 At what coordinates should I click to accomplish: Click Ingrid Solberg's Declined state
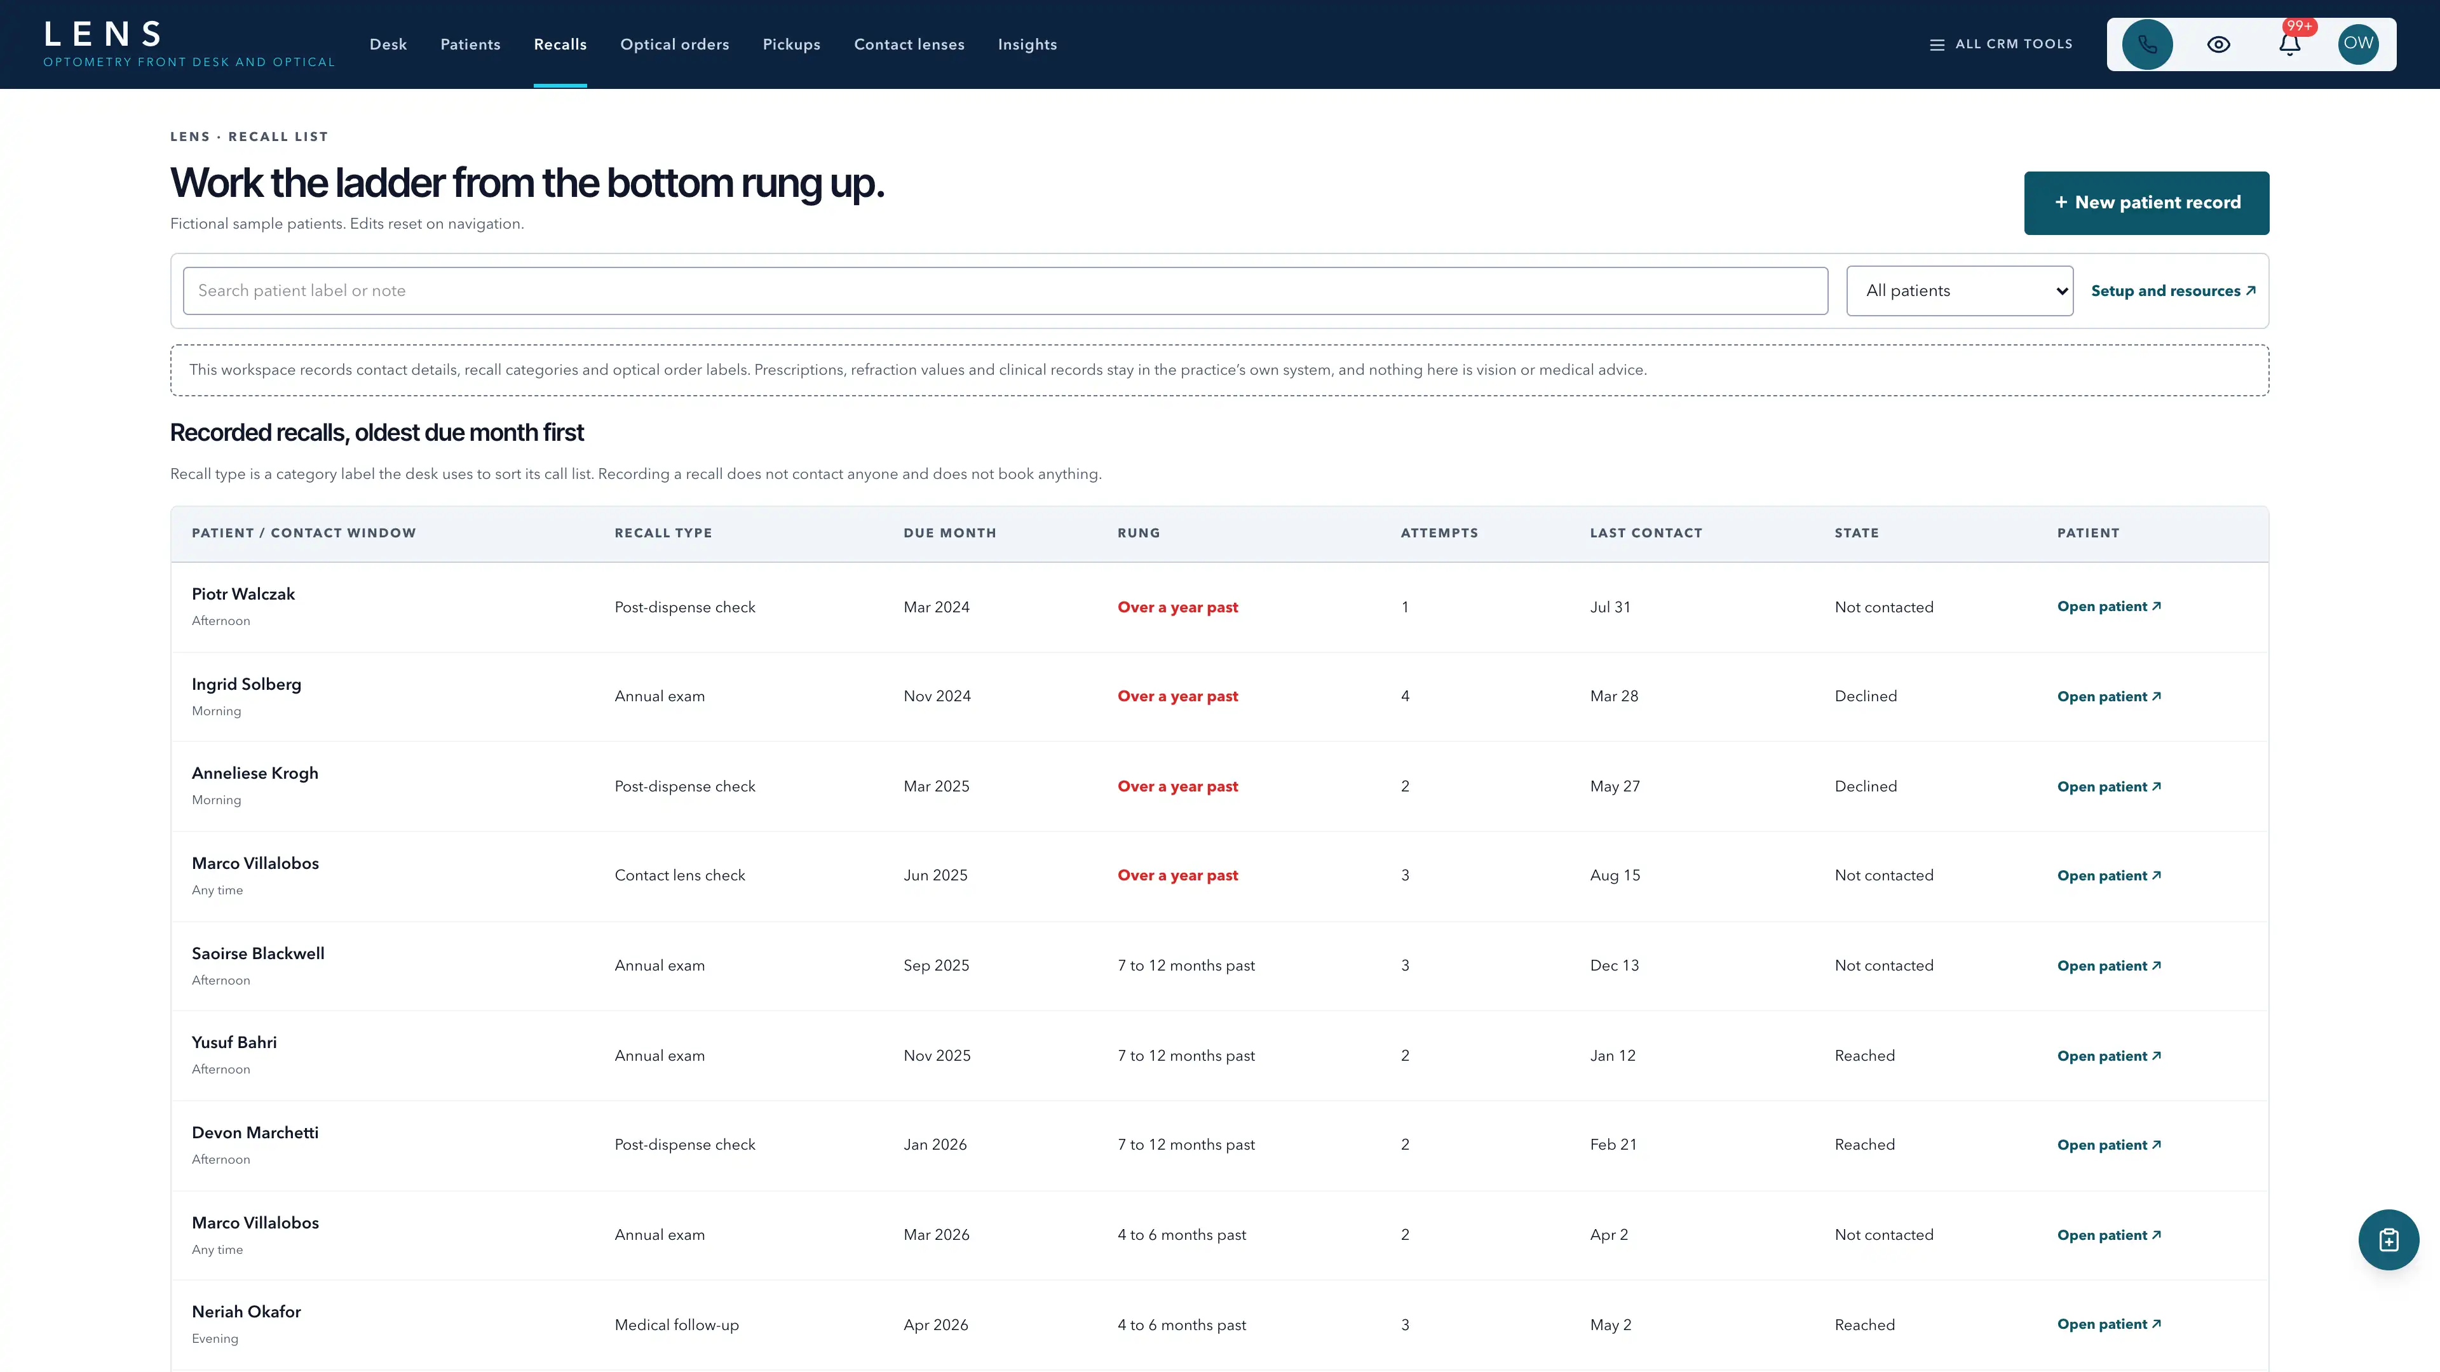click(1865, 696)
